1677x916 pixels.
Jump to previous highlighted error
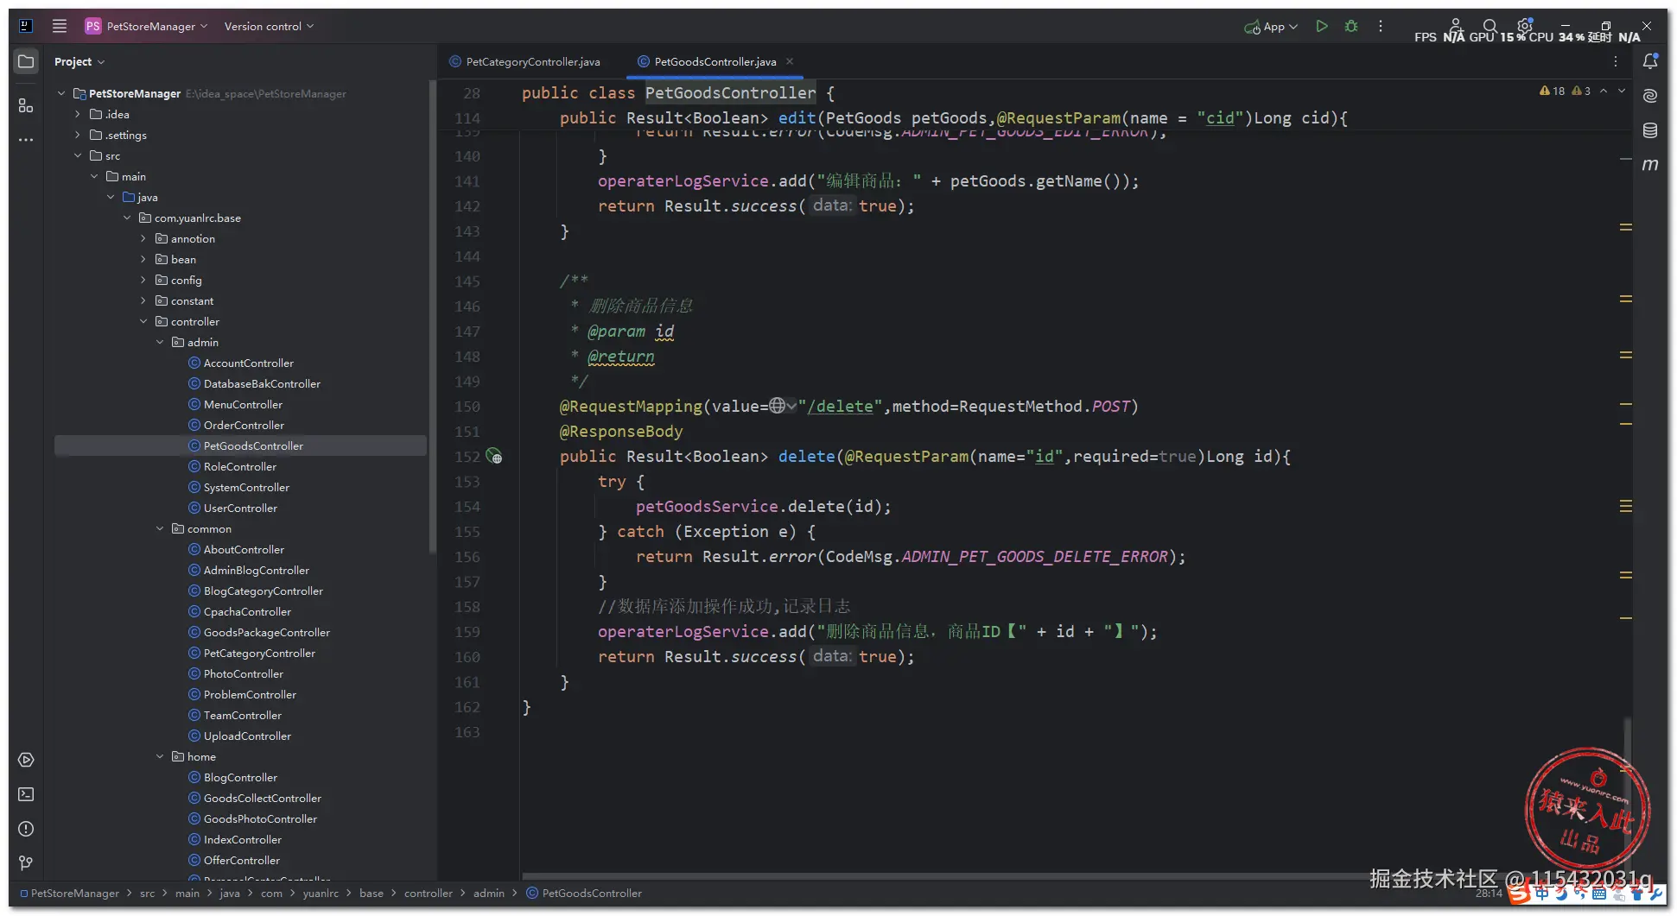[1604, 91]
